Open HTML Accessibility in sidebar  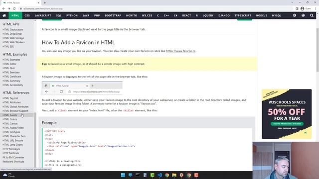(13, 85)
